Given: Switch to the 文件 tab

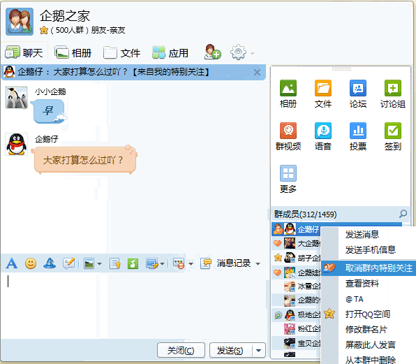Looking at the screenshot, I should [x=121, y=52].
